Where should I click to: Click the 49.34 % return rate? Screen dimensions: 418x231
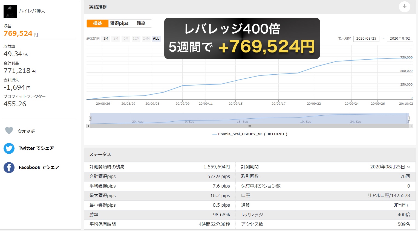click(16, 54)
